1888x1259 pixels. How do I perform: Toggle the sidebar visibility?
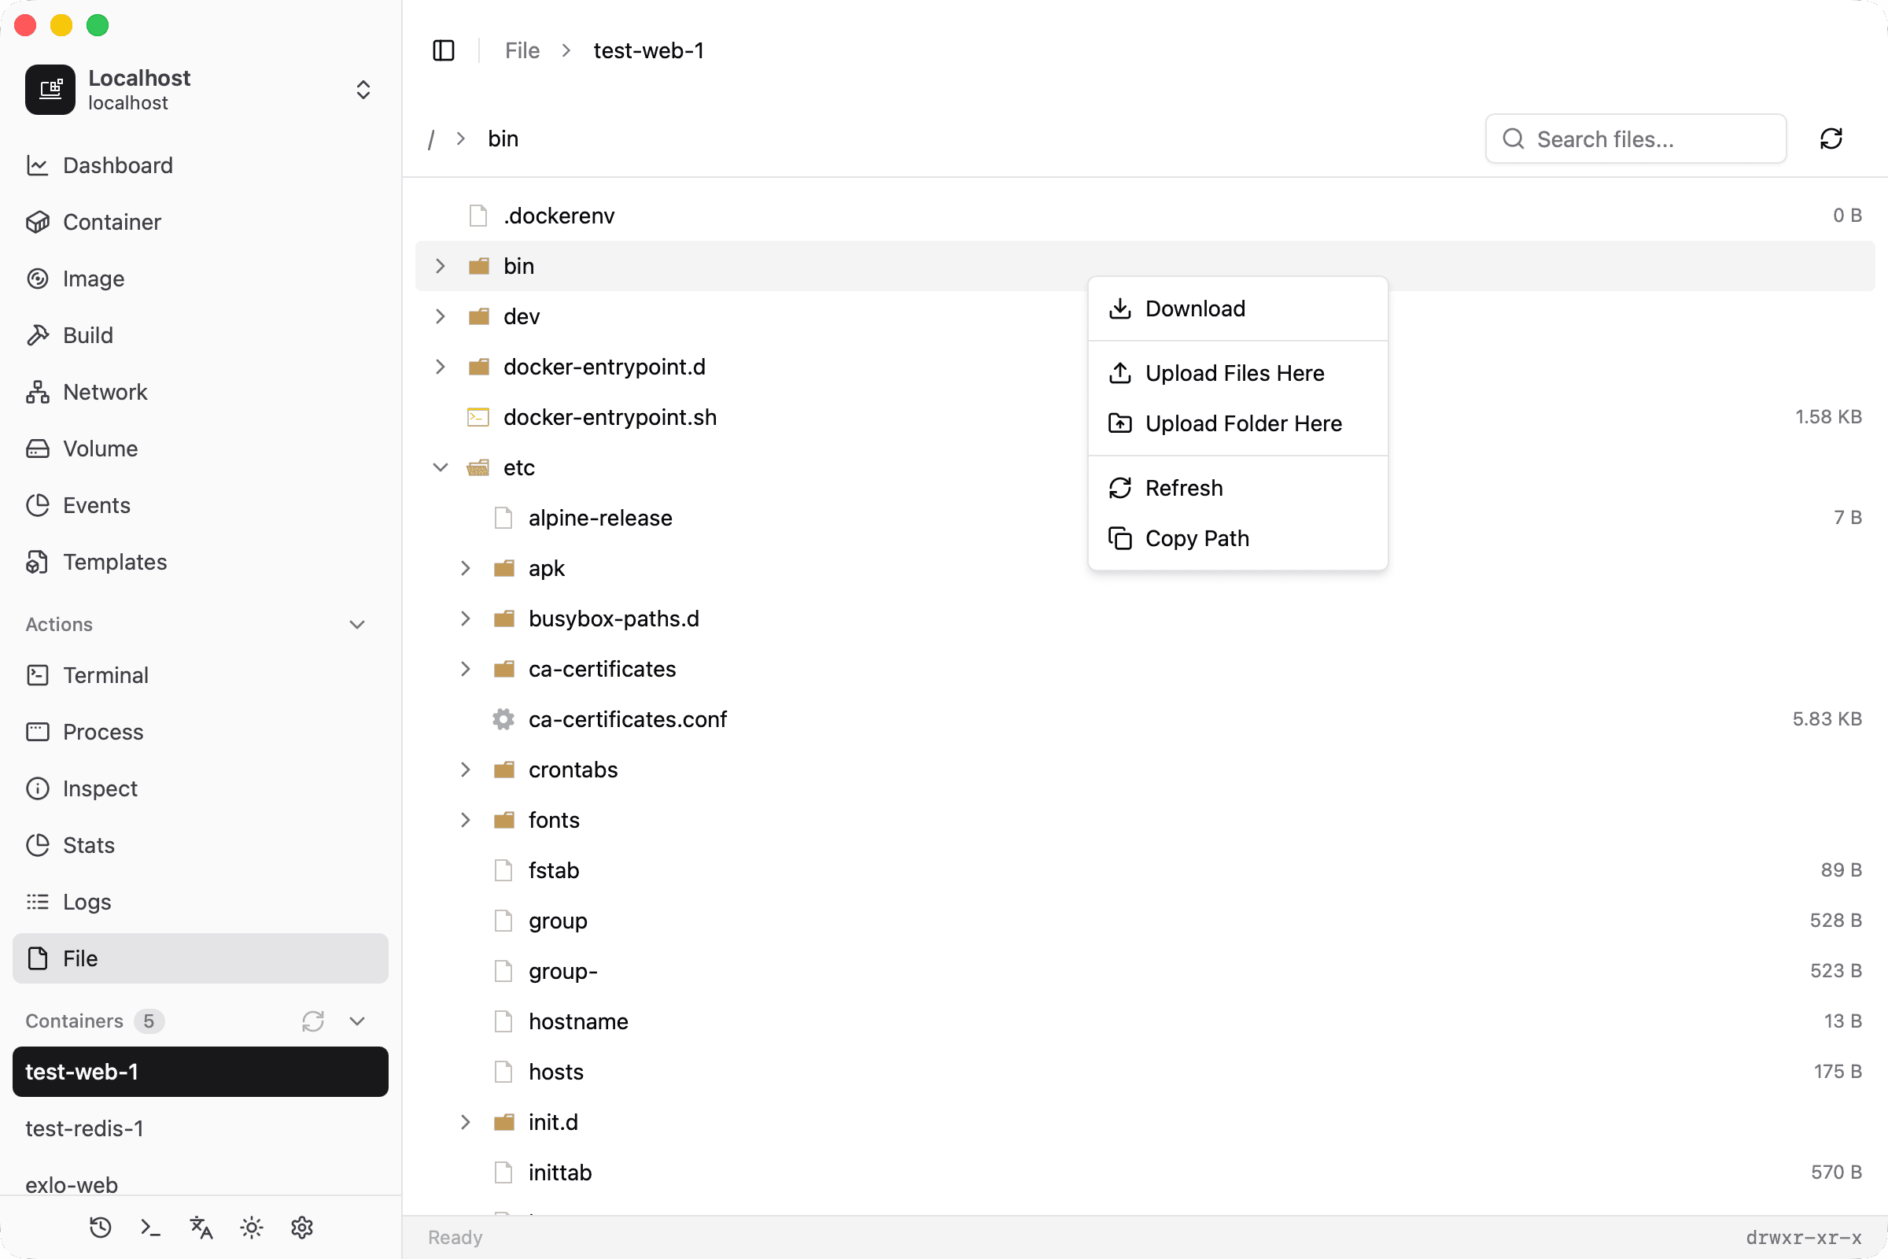tap(443, 50)
